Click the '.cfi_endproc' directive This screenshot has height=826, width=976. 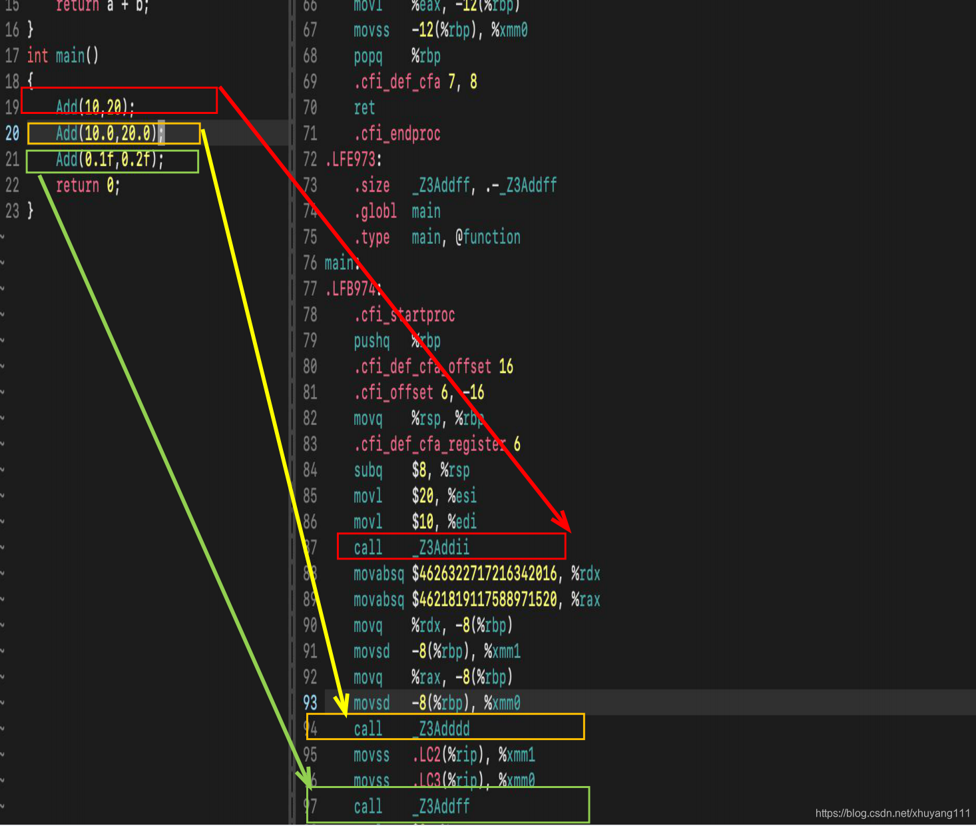pyautogui.click(x=397, y=134)
